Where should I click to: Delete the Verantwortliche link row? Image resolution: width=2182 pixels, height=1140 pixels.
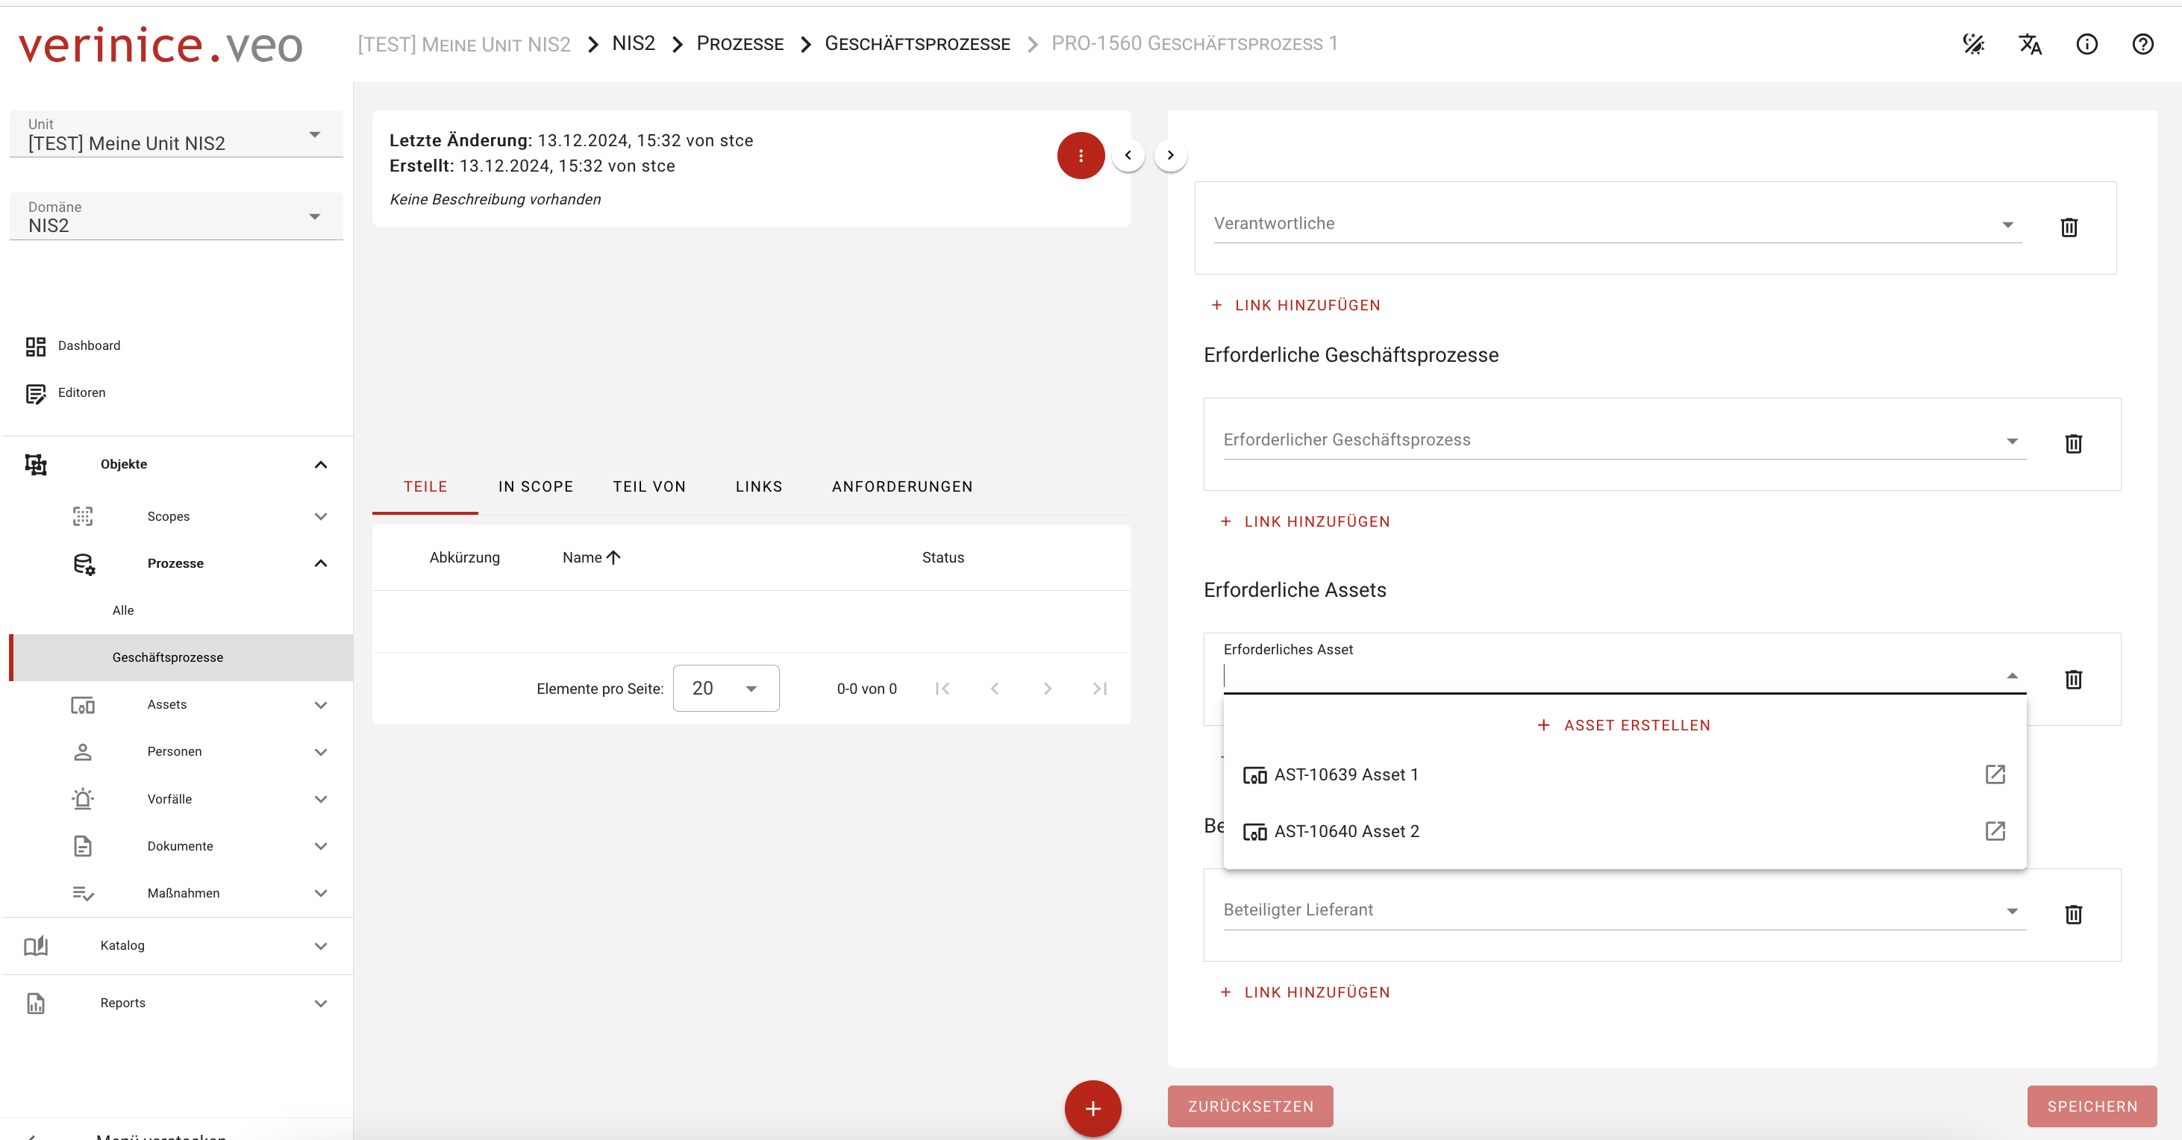pos(2069,227)
